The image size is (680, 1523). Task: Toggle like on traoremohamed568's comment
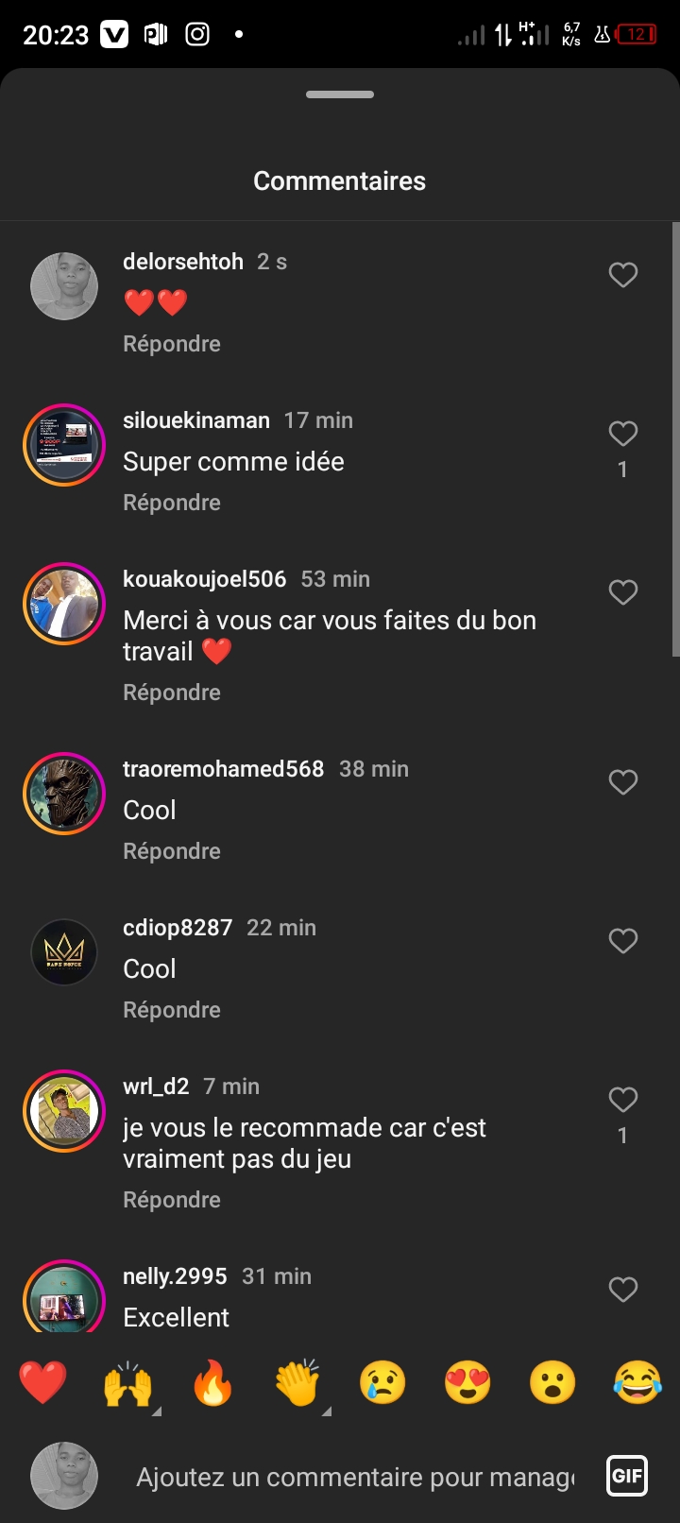coord(623,782)
